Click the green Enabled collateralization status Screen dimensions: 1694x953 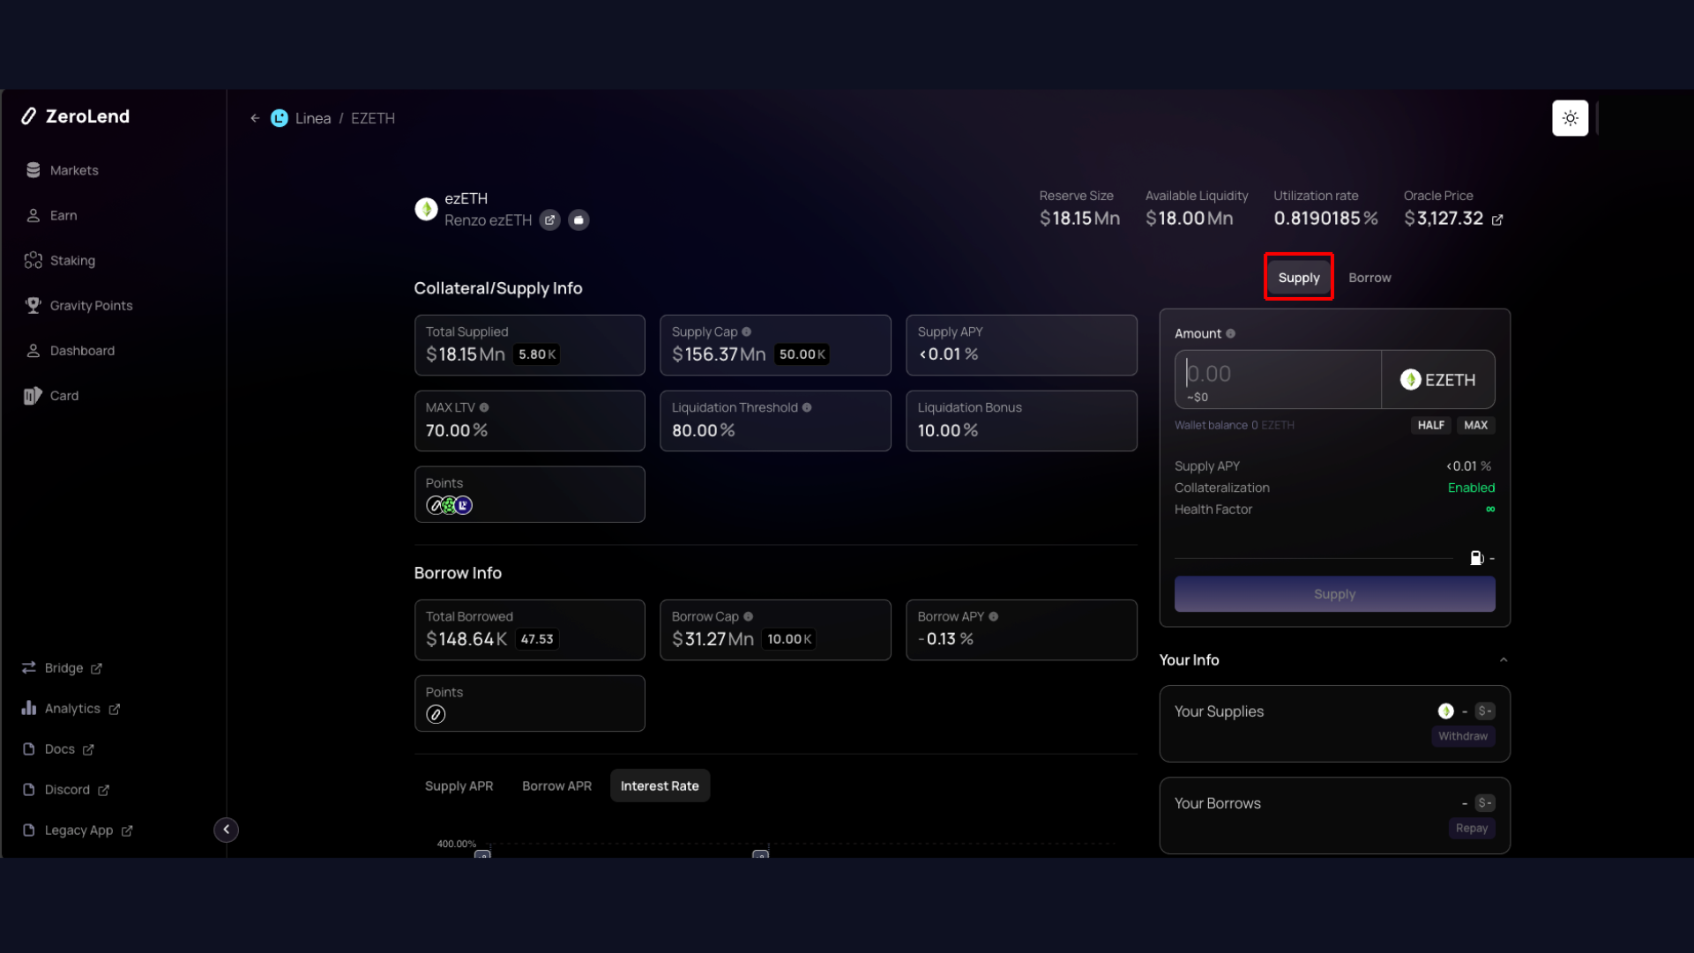[1471, 488]
